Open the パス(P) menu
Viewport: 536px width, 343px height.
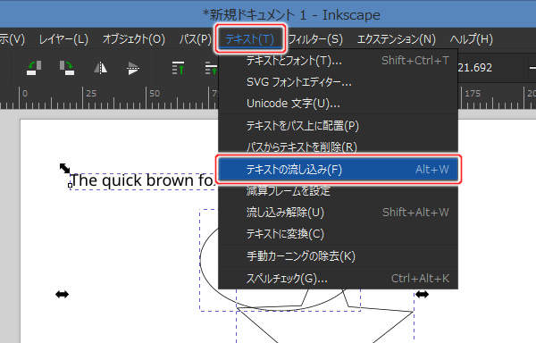tap(195, 39)
